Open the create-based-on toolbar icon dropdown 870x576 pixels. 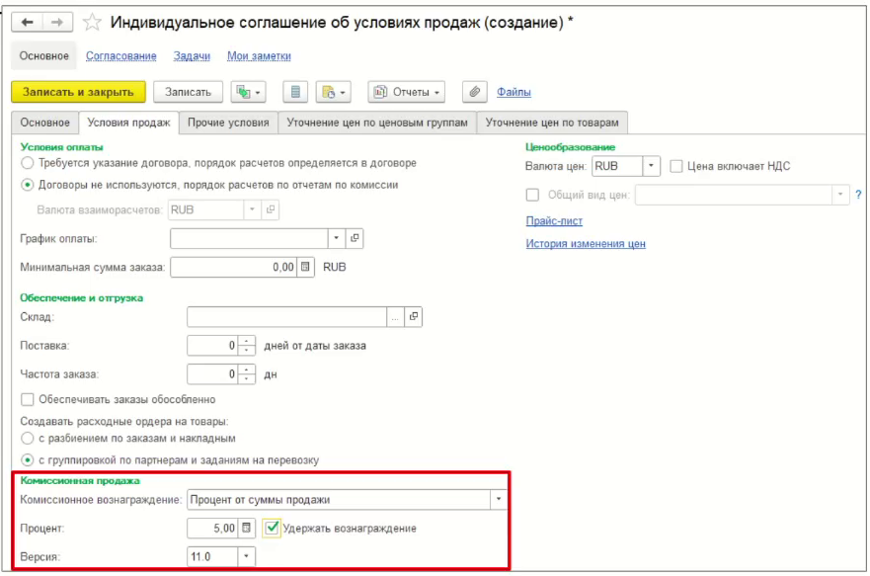(x=248, y=92)
